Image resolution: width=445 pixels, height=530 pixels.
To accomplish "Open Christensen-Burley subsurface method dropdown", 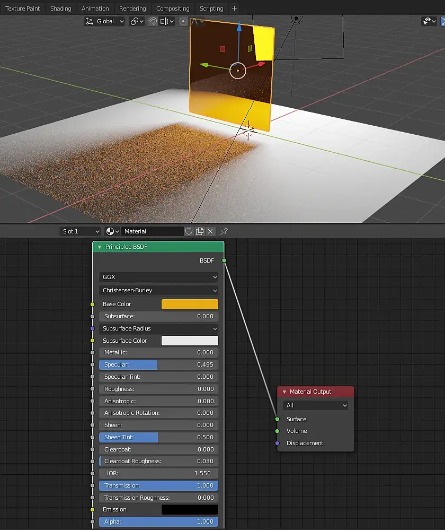I will [x=158, y=290].
